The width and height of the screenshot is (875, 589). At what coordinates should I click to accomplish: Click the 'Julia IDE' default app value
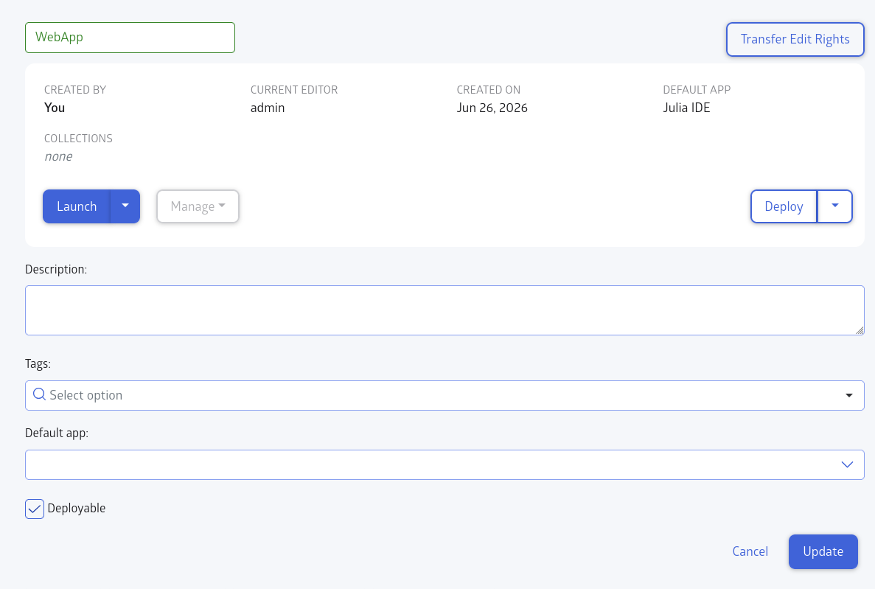[686, 108]
